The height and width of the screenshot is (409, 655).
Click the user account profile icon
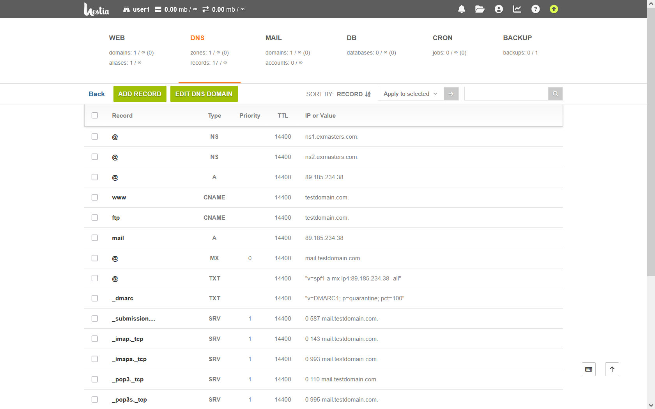(x=499, y=9)
